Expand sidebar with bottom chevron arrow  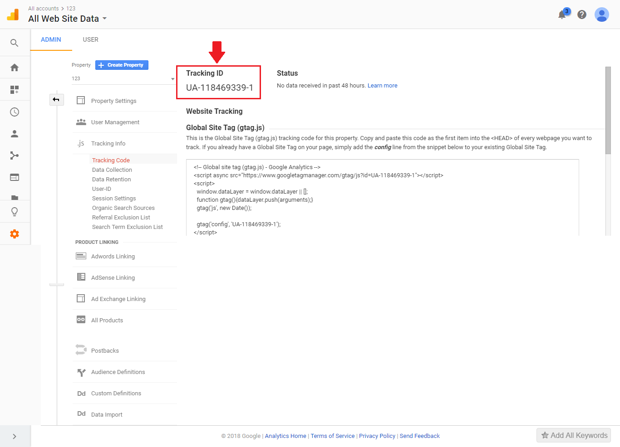click(15, 436)
